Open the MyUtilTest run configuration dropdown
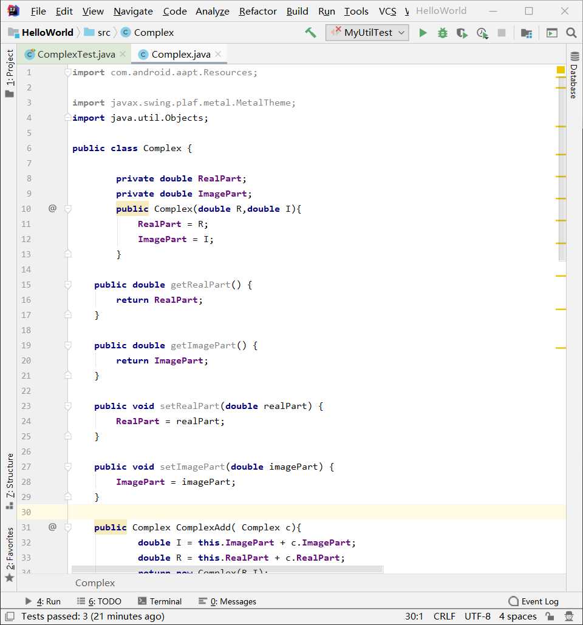 click(x=367, y=33)
